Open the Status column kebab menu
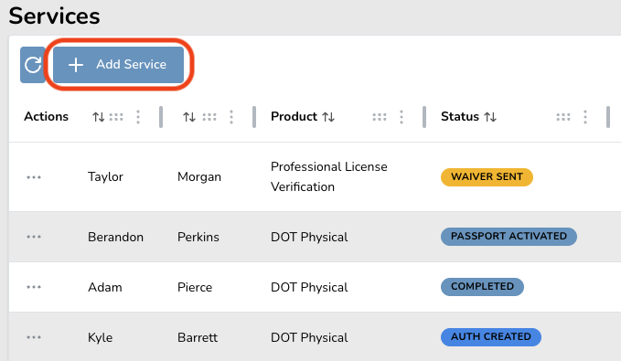Screen dimensions: 621x361 click(x=585, y=117)
